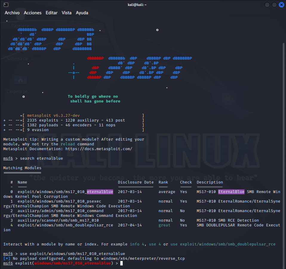Open the Vista menu
The image size is (286, 269).
[x=67, y=13]
